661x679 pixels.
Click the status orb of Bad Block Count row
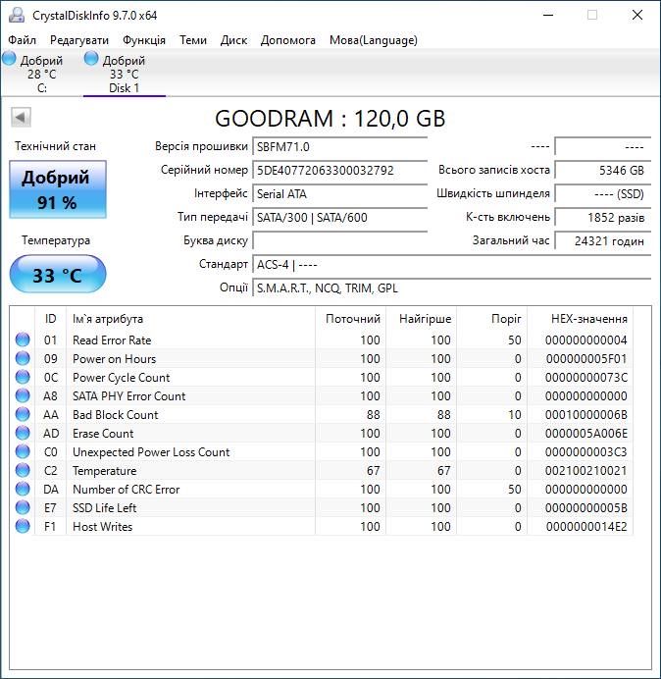pos(23,414)
